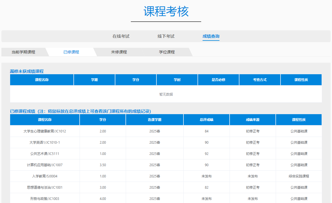Open the 在线考试 tab
Screen dimensions: 332x203
pyautogui.click(x=121, y=36)
